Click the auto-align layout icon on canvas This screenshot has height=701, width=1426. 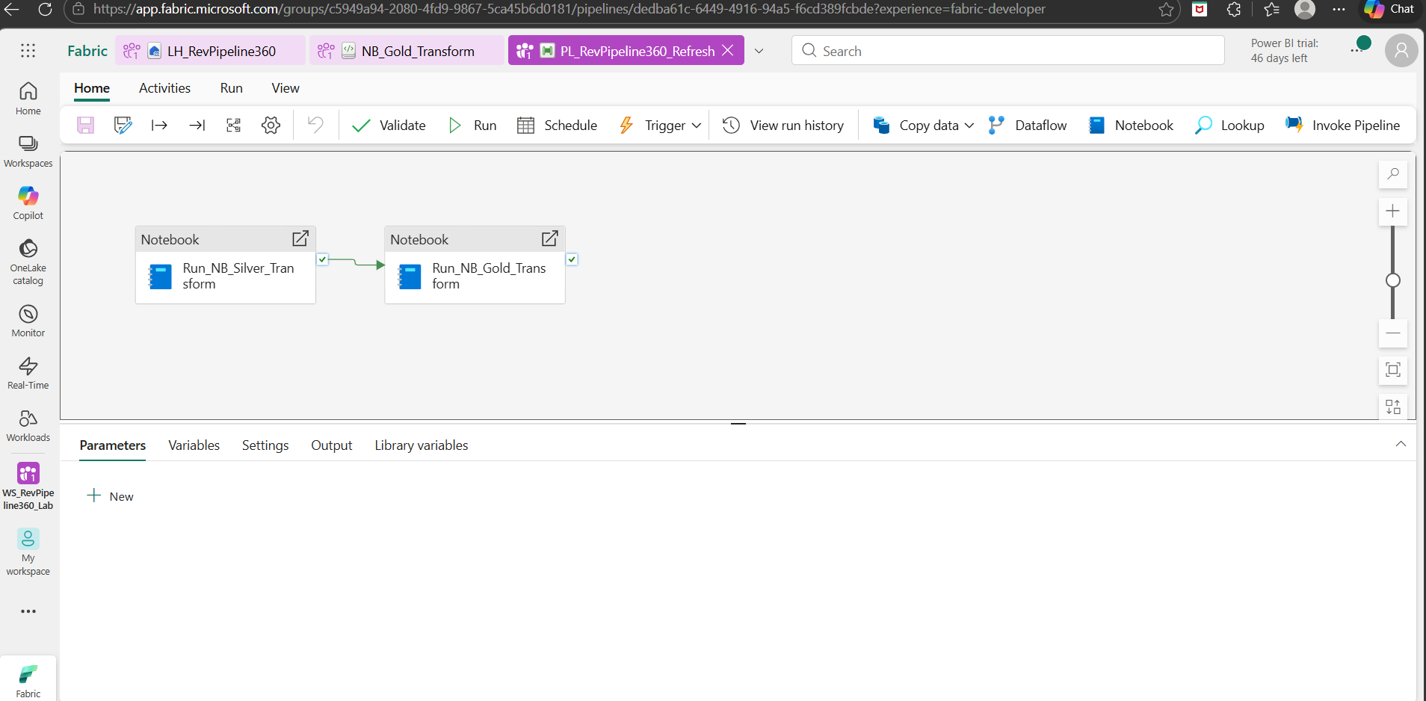click(1393, 407)
